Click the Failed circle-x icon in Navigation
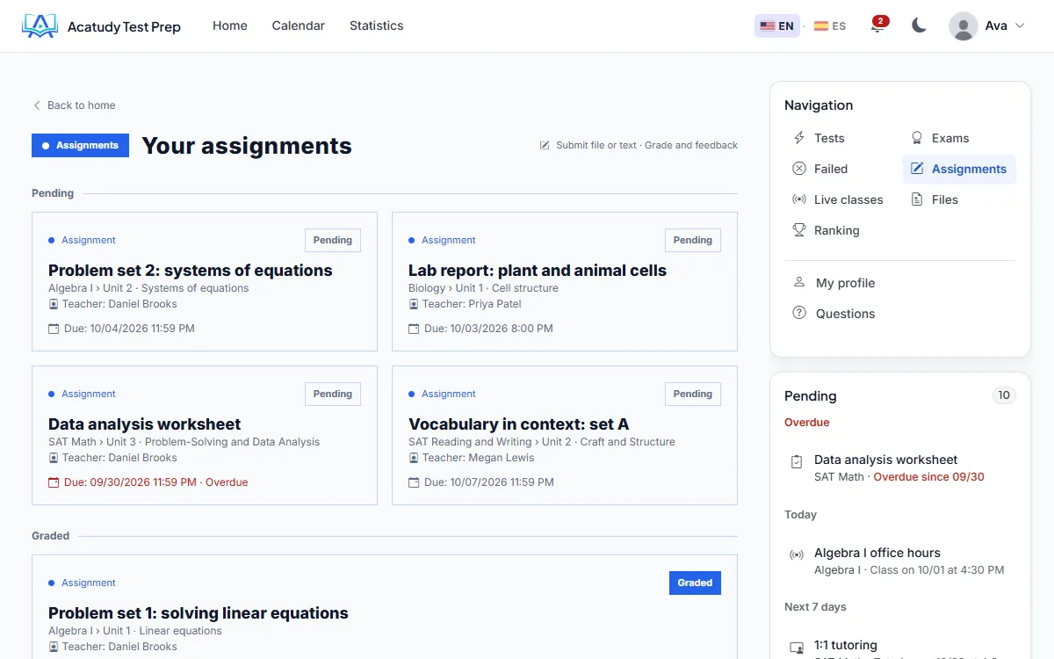The height and width of the screenshot is (659, 1054). [x=799, y=169]
